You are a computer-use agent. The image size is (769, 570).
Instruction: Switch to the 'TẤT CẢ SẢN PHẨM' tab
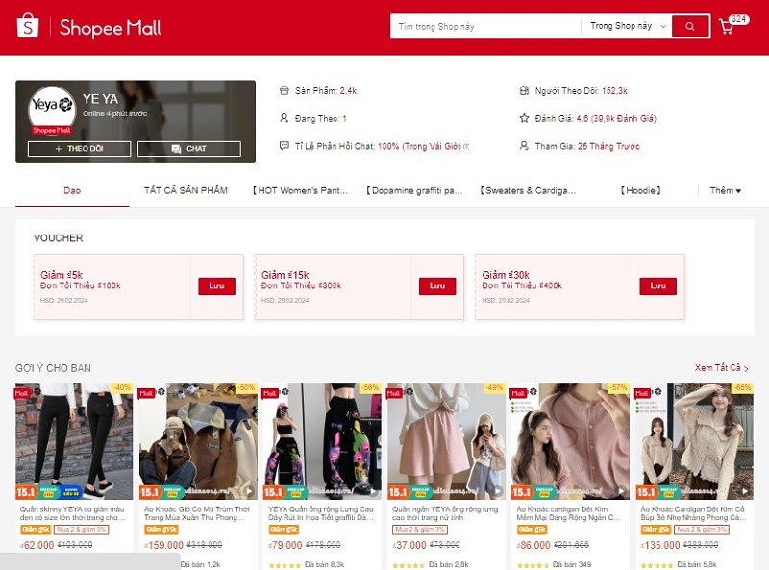pos(186,190)
